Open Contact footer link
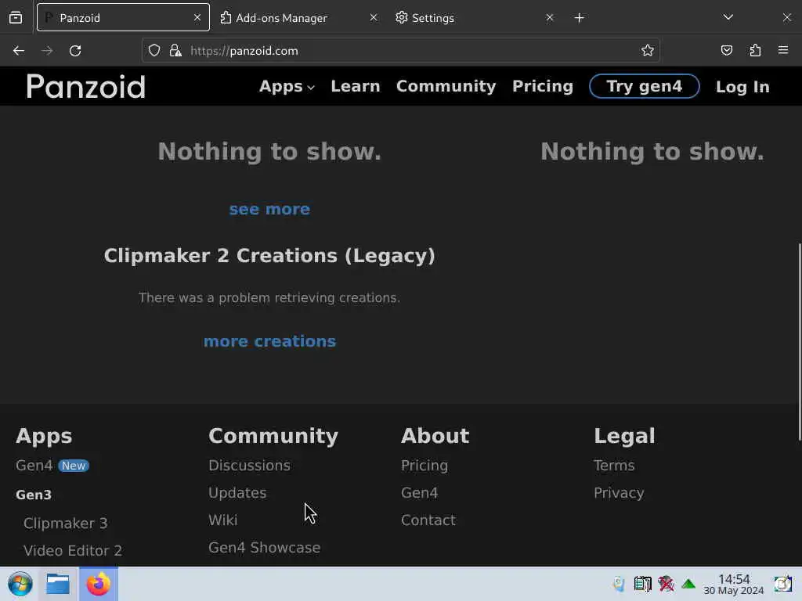Image resolution: width=802 pixels, height=601 pixels. click(x=428, y=520)
